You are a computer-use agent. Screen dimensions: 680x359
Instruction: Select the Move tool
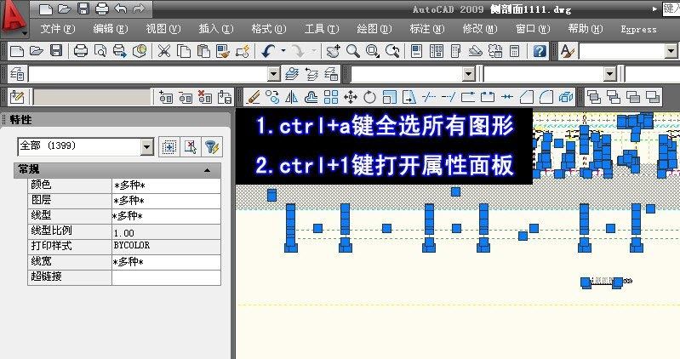coord(351,97)
